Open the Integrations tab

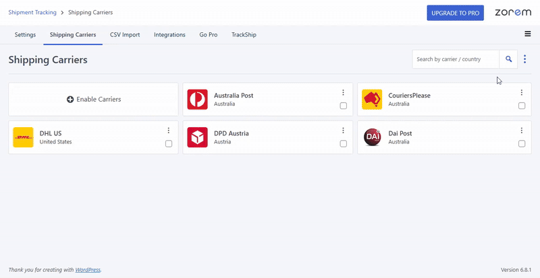[x=169, y=35]
